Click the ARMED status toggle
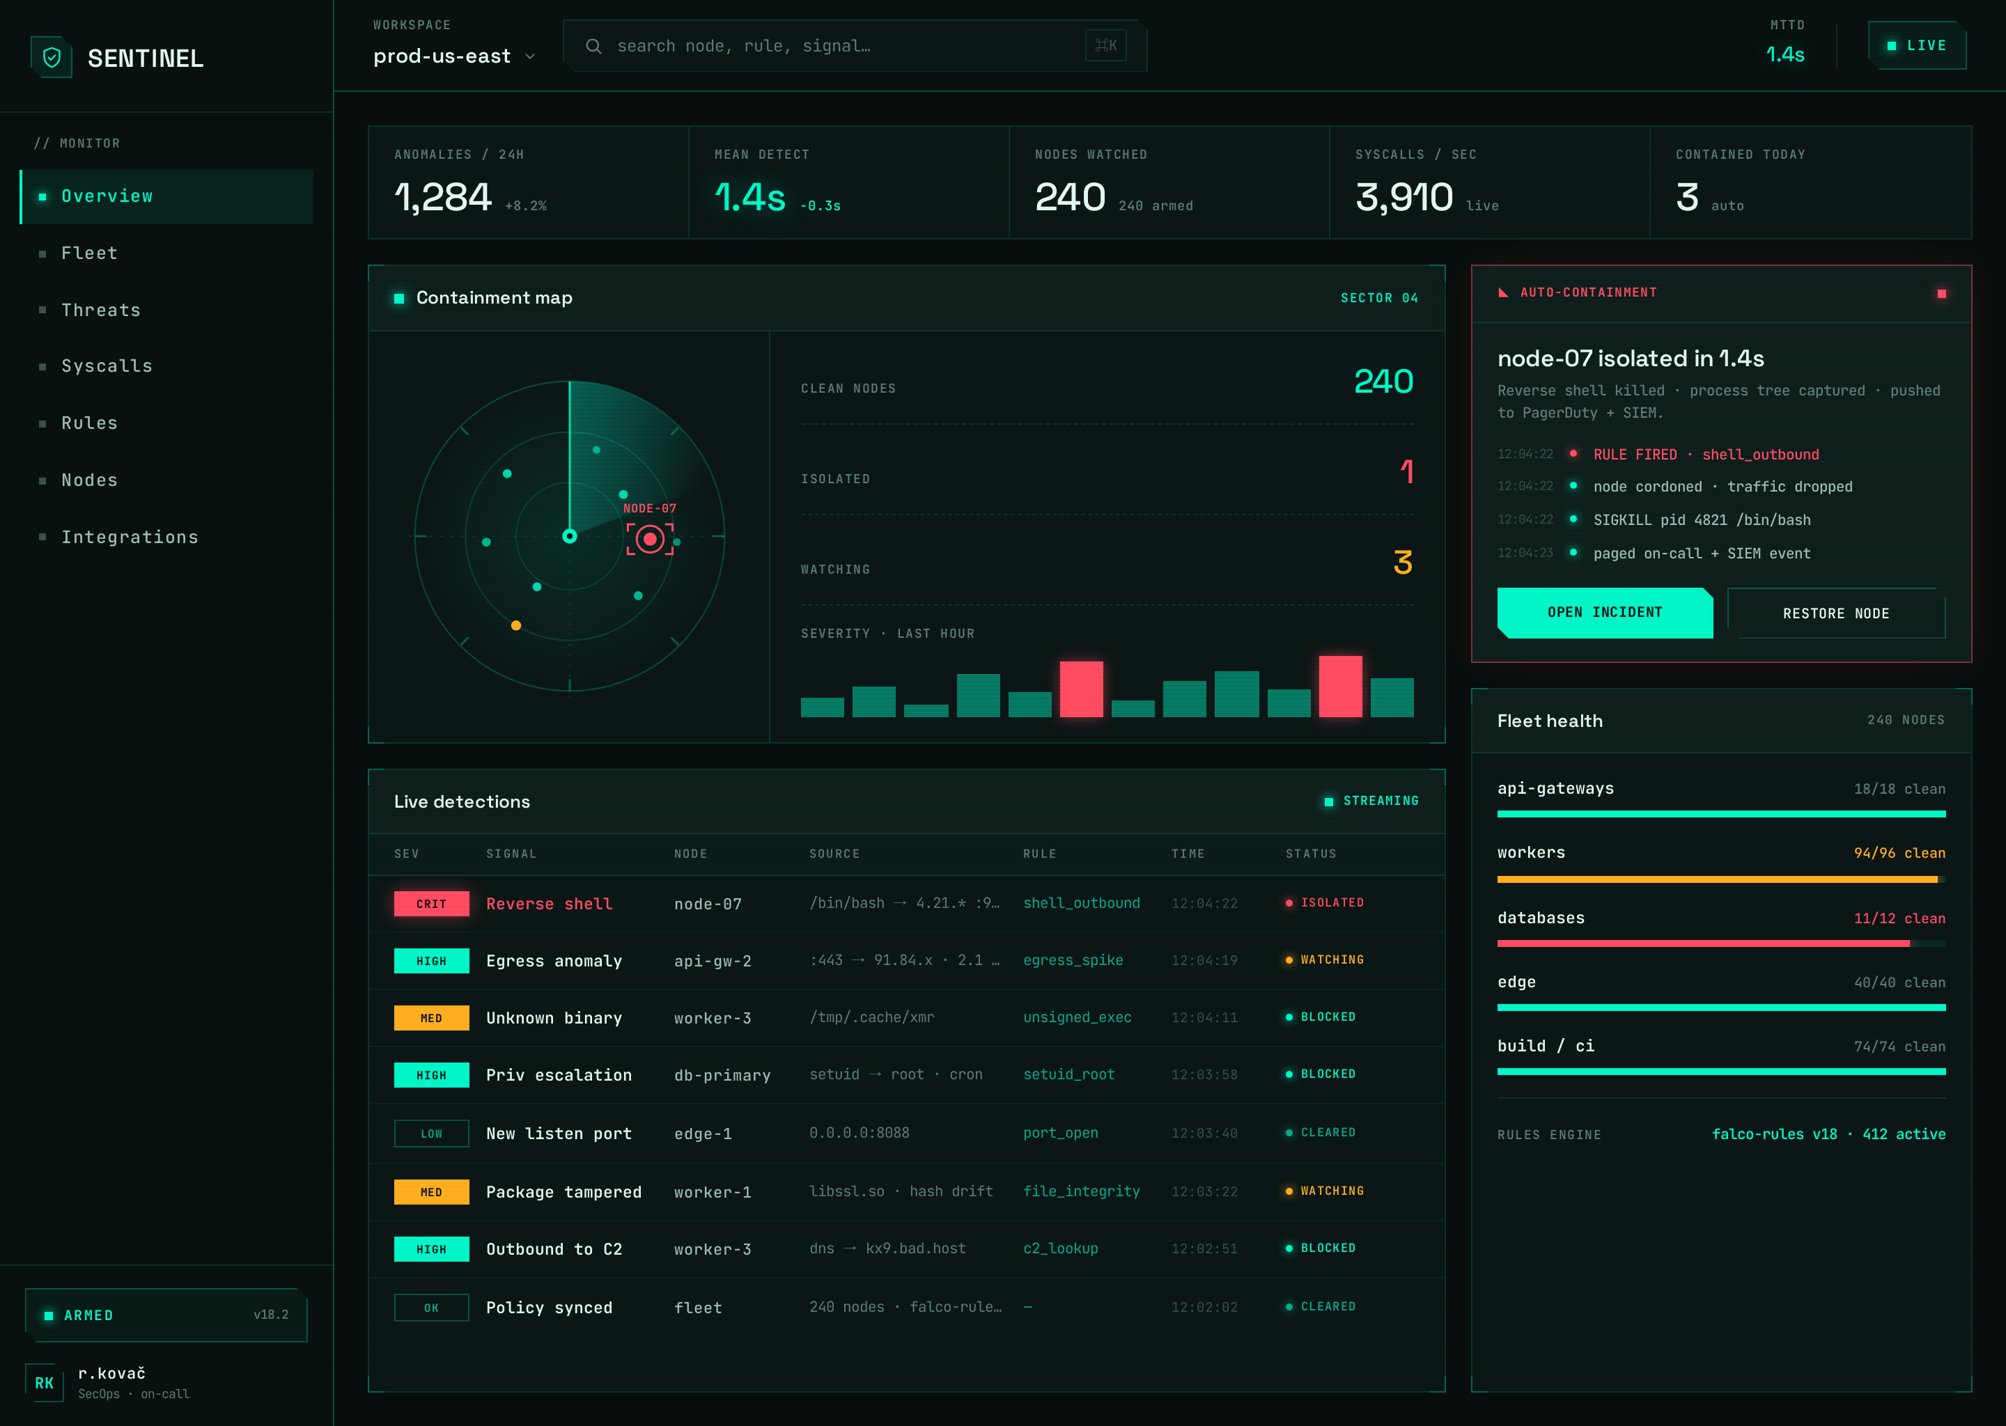Viewport: 2006px width, 1426px height. point(166,1315)
